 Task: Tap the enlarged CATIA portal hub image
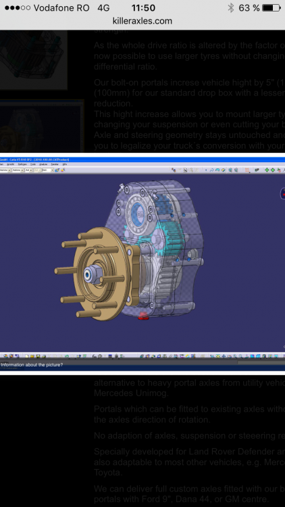pyautogui.click(x=142, y=264)
